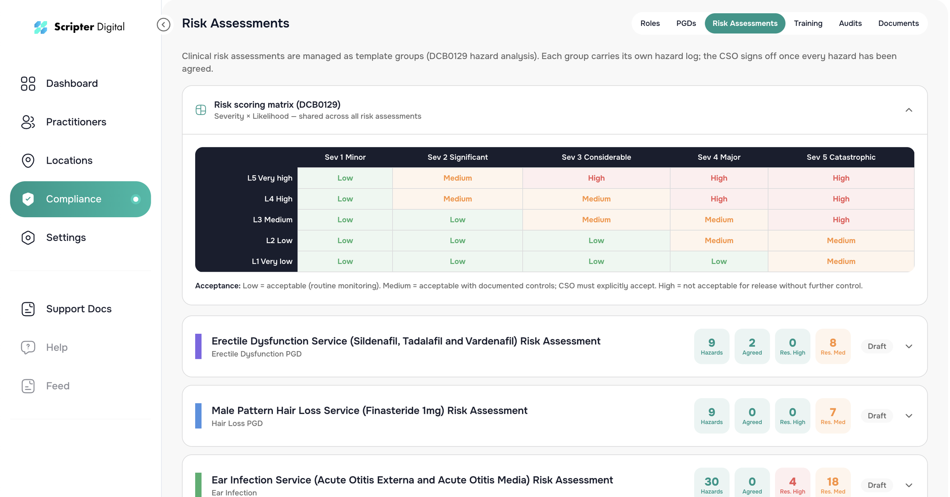Click the 9 Hazards badge for Erectile Dysfunction
The height and width of the screenshot is (497, 950).
click(712, 346)
